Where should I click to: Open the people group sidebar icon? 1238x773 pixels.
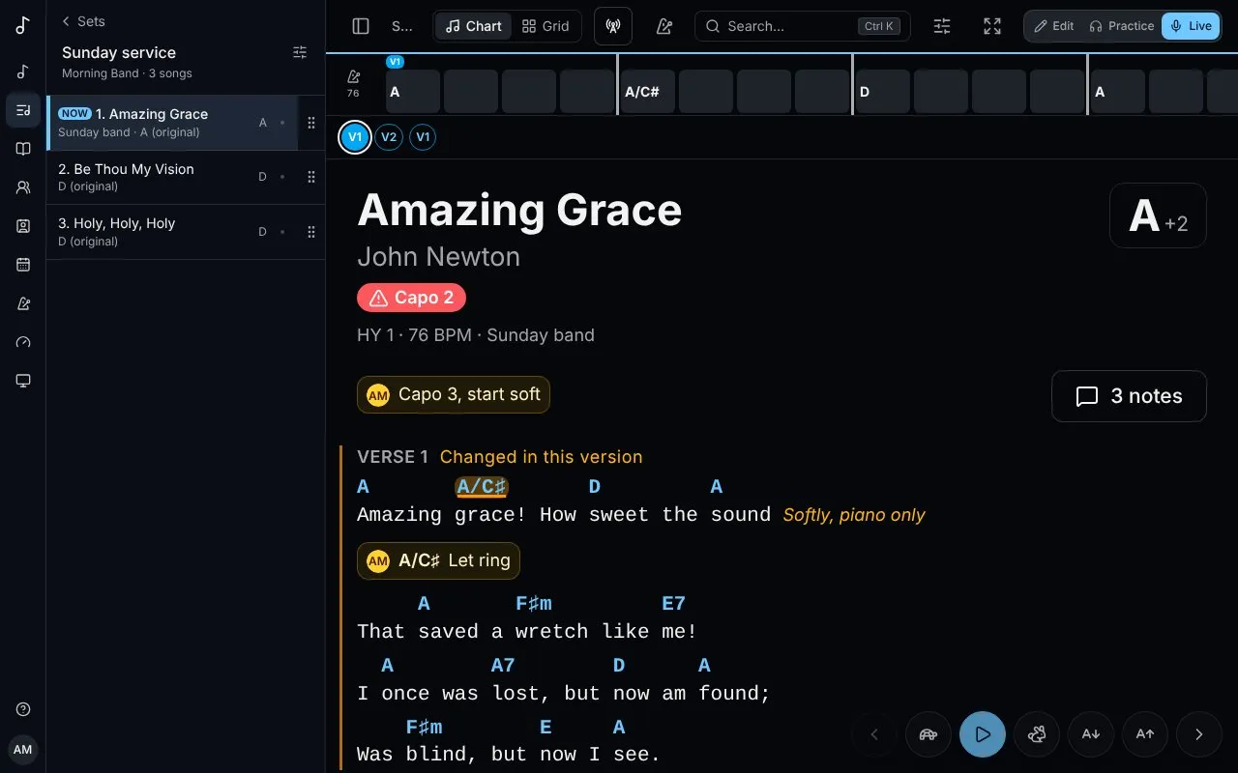(x=23, y=187)
